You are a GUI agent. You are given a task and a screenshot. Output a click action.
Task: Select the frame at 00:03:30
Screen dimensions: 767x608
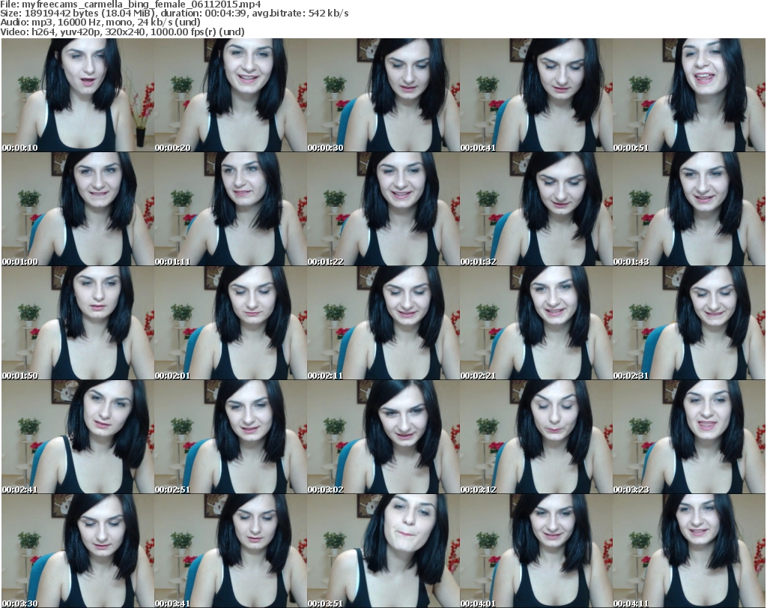tap(77, 551)
